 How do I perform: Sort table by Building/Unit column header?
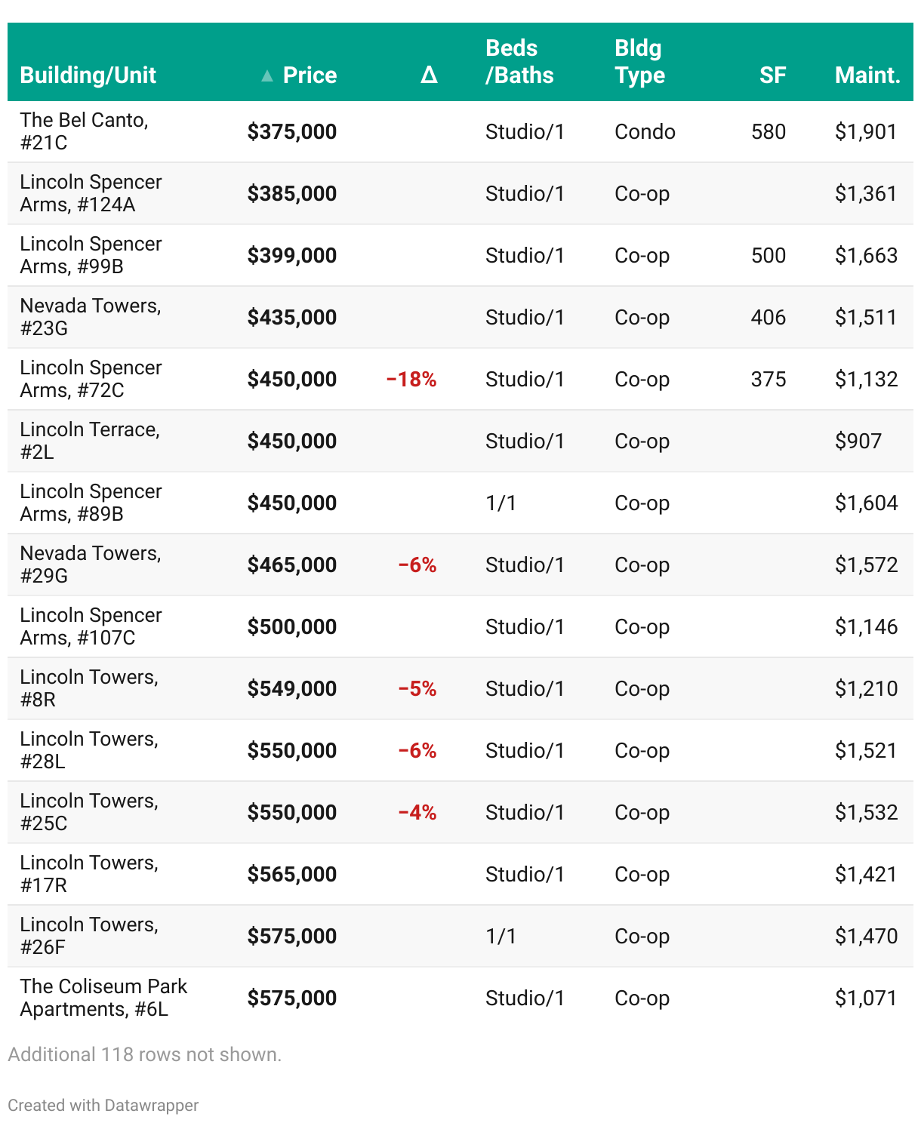(x=88, y=75)
